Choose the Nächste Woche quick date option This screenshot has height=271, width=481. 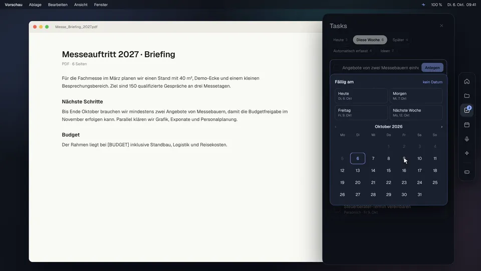416,112
